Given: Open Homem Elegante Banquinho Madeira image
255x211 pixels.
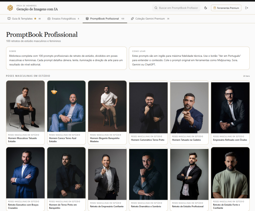Looking at the screenshot, I should 107,106.
